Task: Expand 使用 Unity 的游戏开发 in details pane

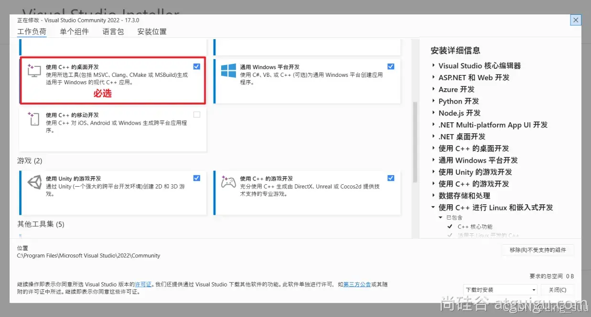Action: [x=433, y=172]
